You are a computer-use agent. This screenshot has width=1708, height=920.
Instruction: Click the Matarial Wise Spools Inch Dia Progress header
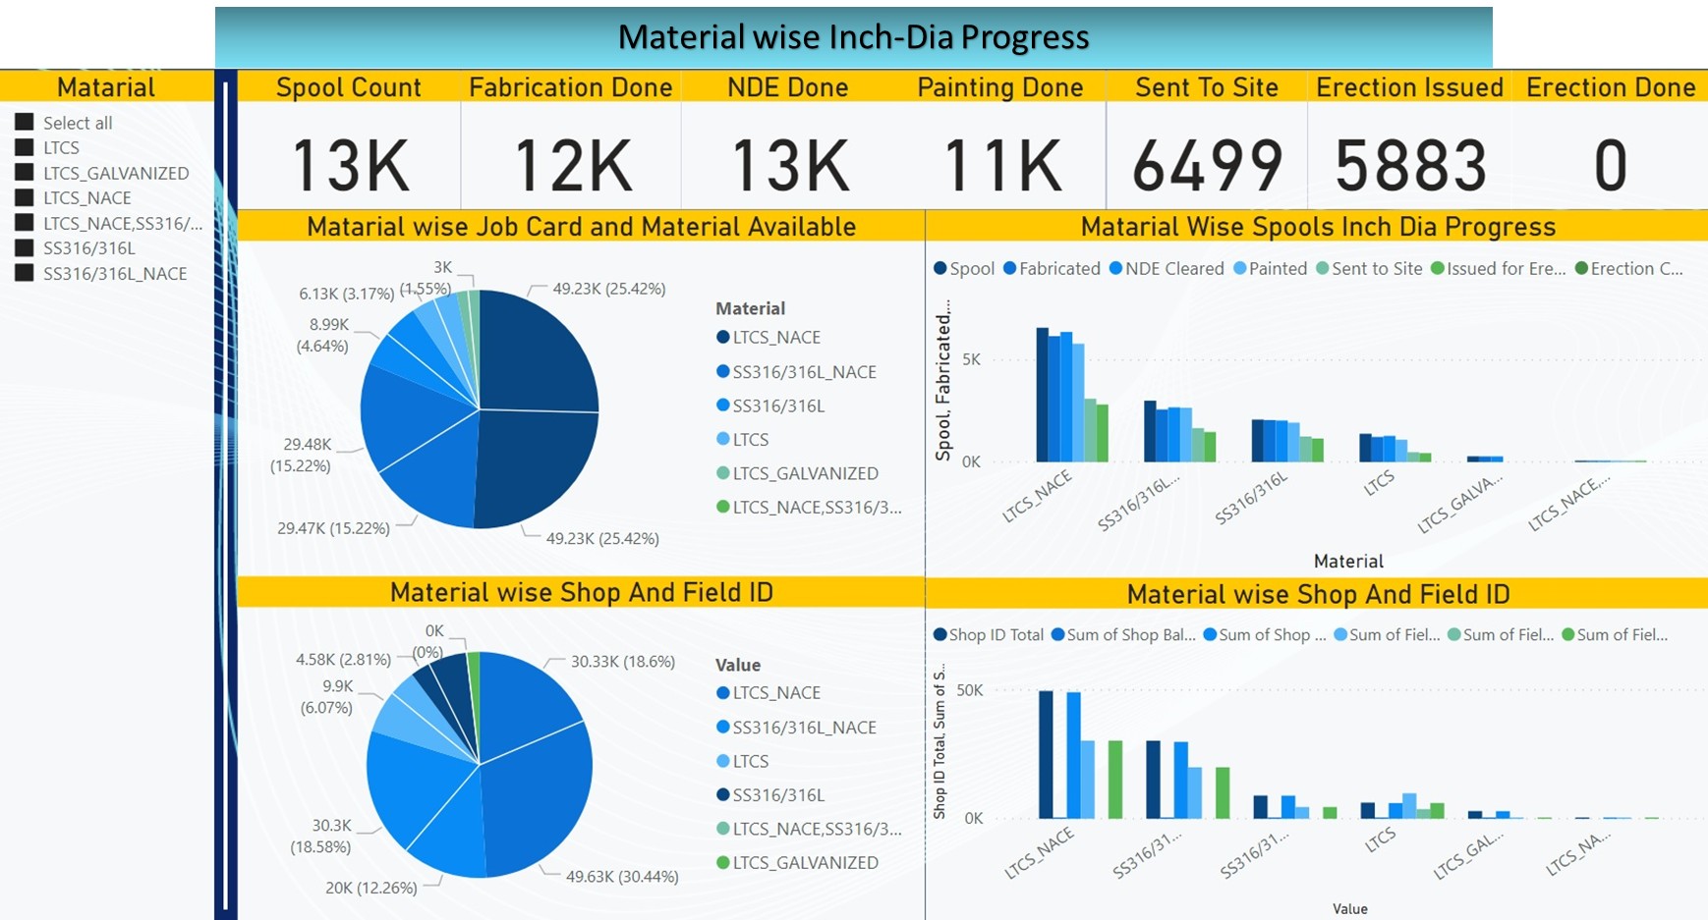tap(1317, 227)
